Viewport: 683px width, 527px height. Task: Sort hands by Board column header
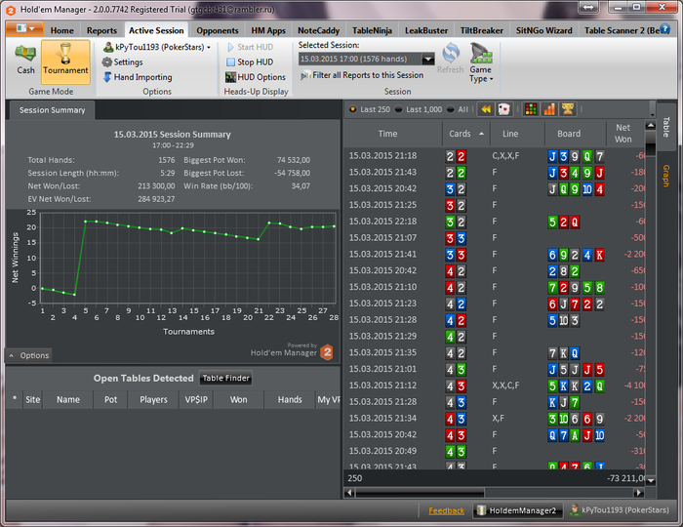click(569, 134)
